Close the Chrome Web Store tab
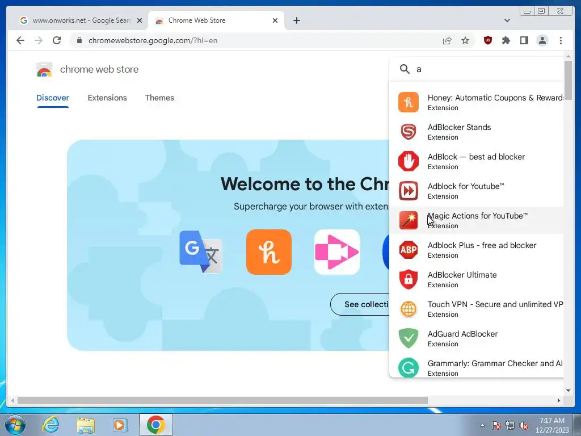Screen dimensions: 581x436 pyautogui.click(x=275, y=20)
